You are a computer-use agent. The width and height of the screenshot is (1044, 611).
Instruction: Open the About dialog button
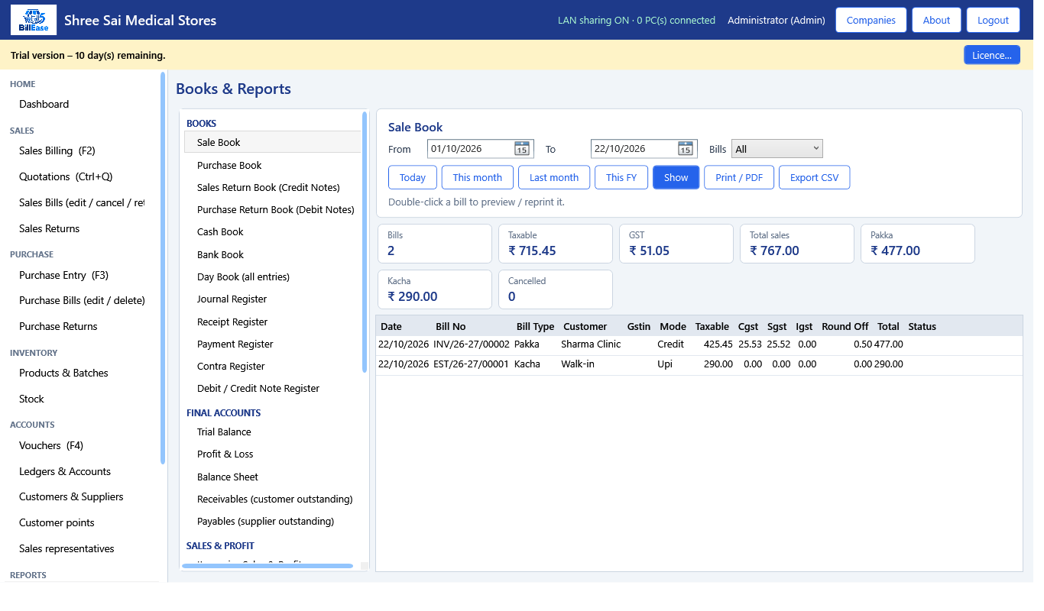click(x=936, y=20)
